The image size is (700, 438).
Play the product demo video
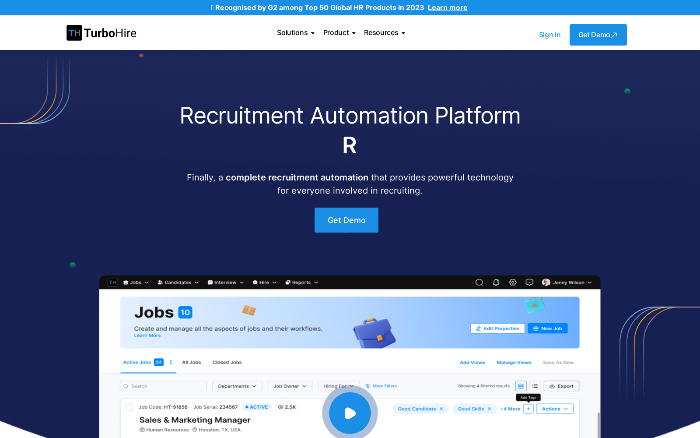(350, 413)
